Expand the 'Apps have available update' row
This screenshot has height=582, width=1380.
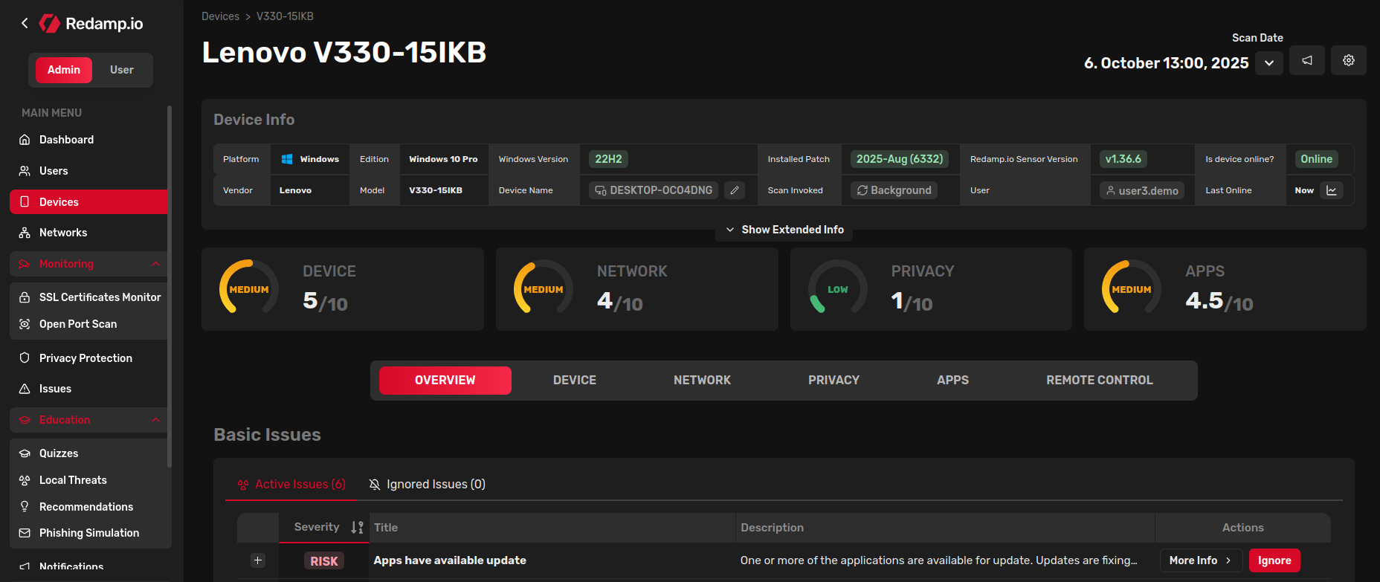(258, 560)
